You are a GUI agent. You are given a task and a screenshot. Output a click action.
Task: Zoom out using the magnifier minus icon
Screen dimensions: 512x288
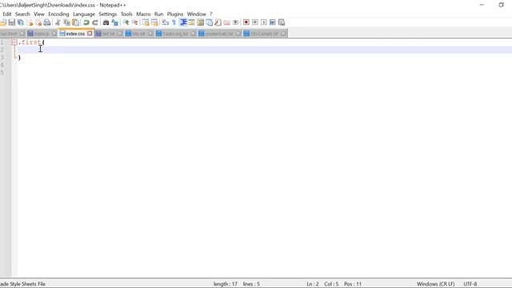[134, 22]
